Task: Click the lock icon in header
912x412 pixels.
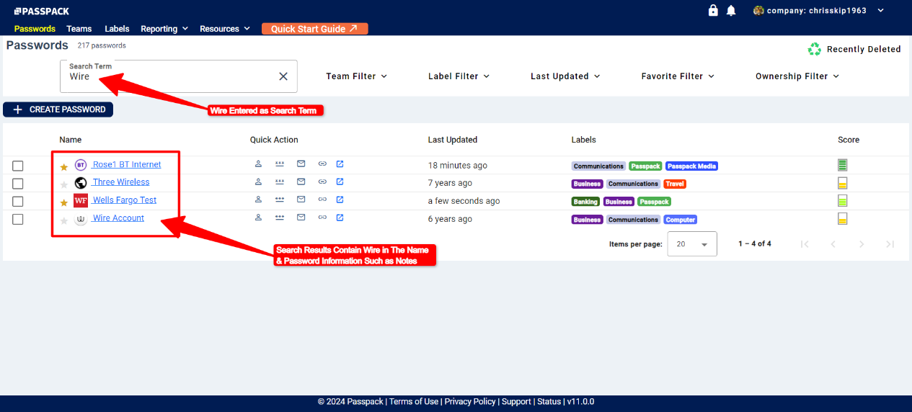Action: [713, 10]
